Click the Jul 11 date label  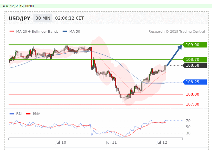111,142
